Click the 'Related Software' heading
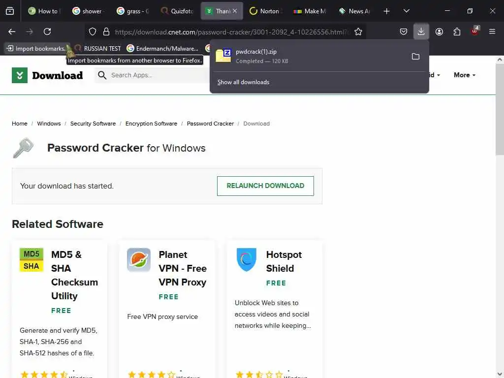Viewport: 504px width, 378px height. click(58, 224)
